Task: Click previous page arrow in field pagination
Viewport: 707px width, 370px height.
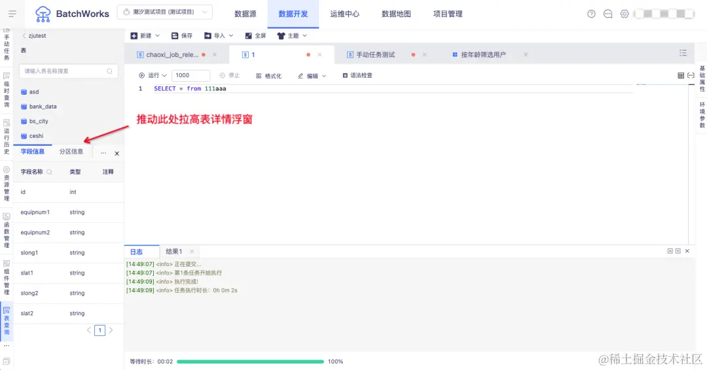Action: [x=89, y=330]
